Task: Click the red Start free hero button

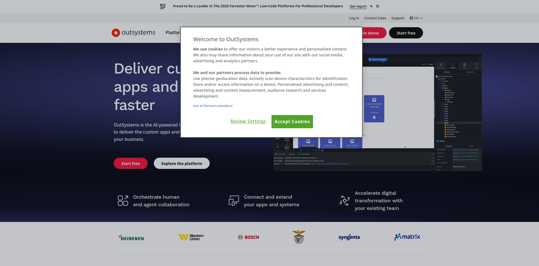Action: click(131, 164)
